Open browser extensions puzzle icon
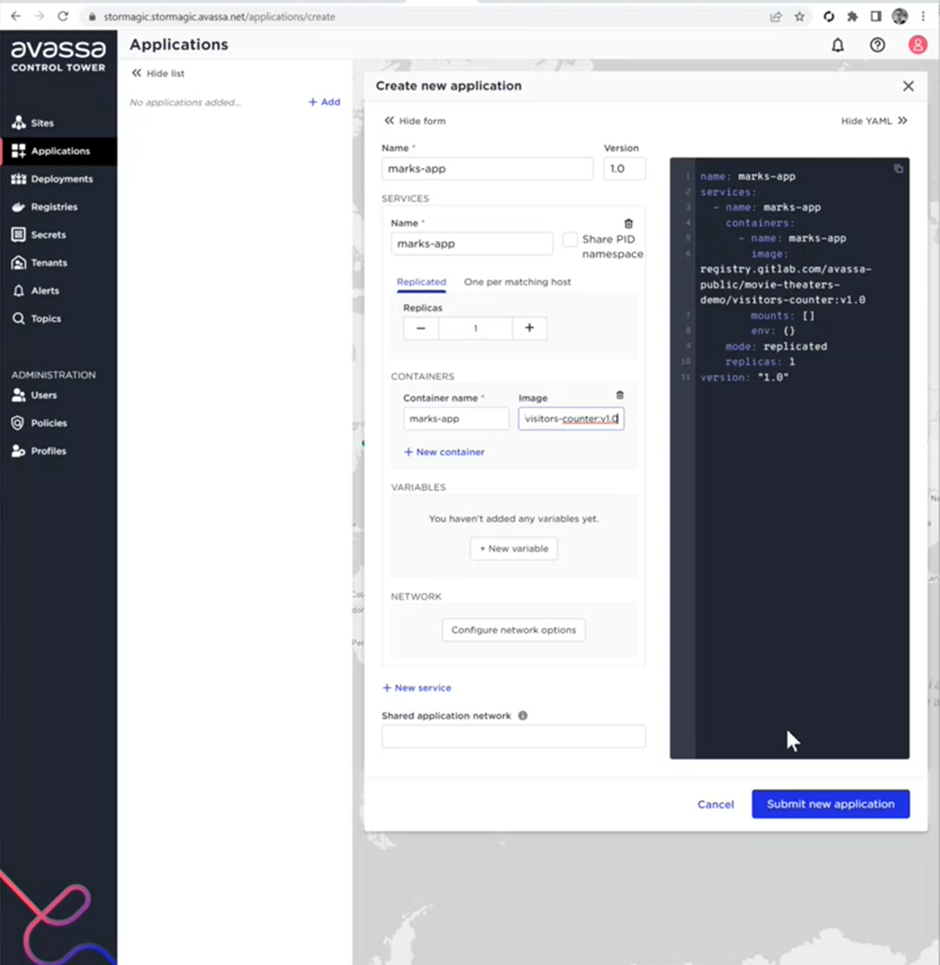Viewport: 940px width, 965px height. click(852, 16)
